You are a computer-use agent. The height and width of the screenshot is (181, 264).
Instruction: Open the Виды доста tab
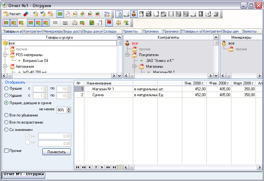(x=73, y=31)
